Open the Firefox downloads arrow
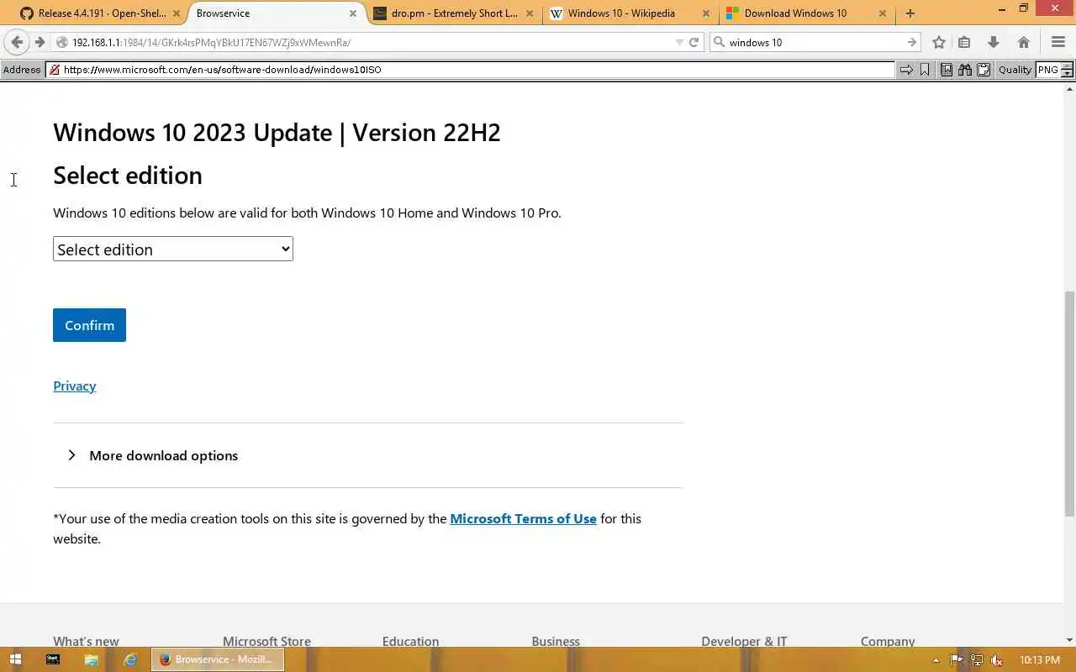The height and width of the screenshot is (672, 1076). tap(993, 42)
